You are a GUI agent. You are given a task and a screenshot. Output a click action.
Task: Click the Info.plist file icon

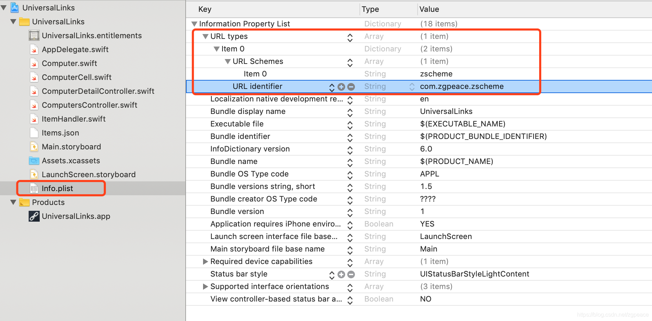pos(34,188)
